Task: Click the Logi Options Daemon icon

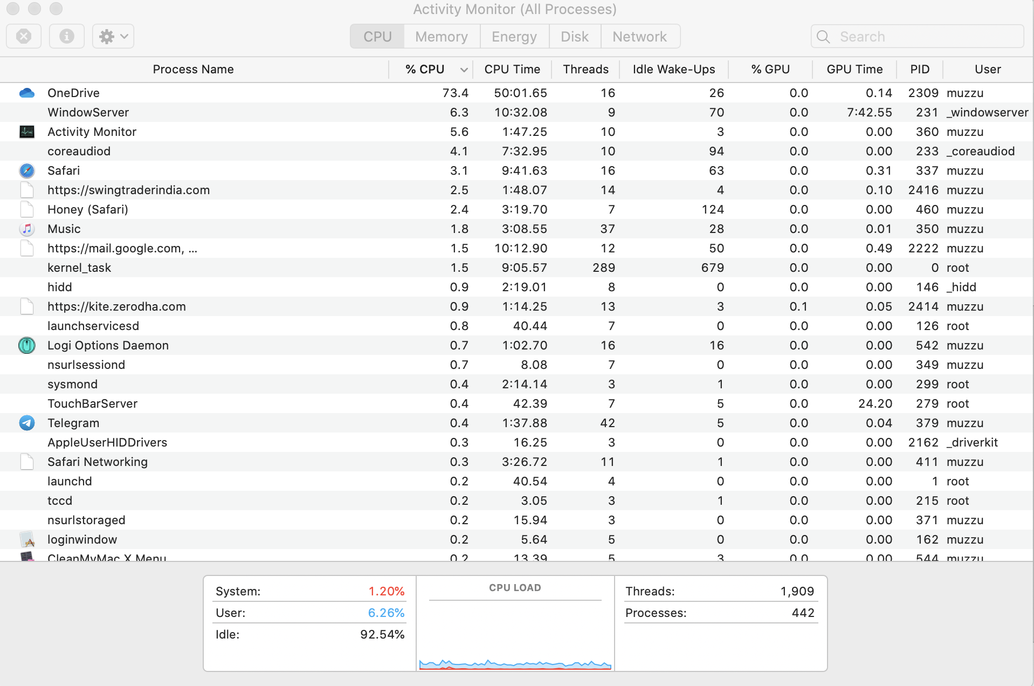Action: click(27, 345)
